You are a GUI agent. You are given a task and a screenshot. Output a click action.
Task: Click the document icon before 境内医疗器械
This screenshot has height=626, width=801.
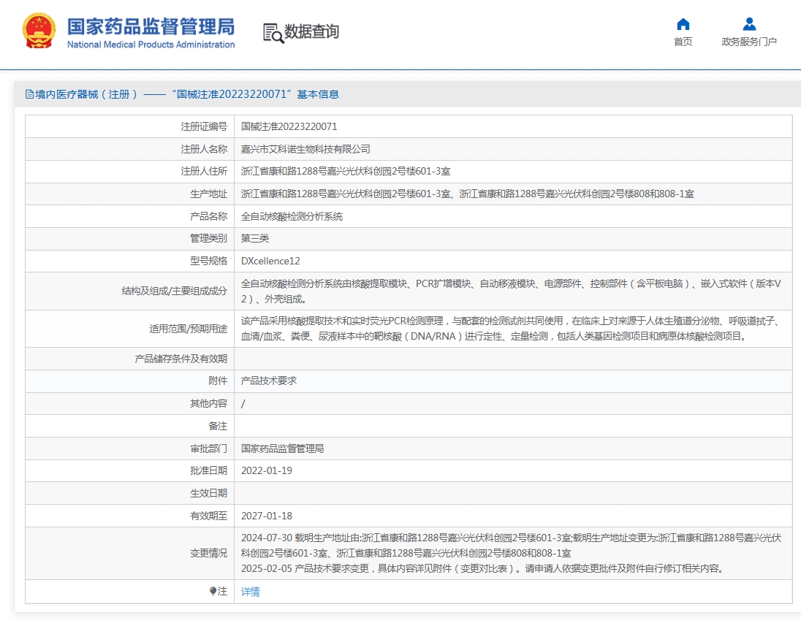pos(30,94)
